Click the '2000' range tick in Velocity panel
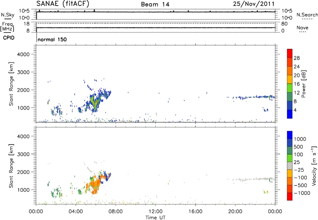Image resolution: width=318 pixels, height=220 pixels. (23, 172)
